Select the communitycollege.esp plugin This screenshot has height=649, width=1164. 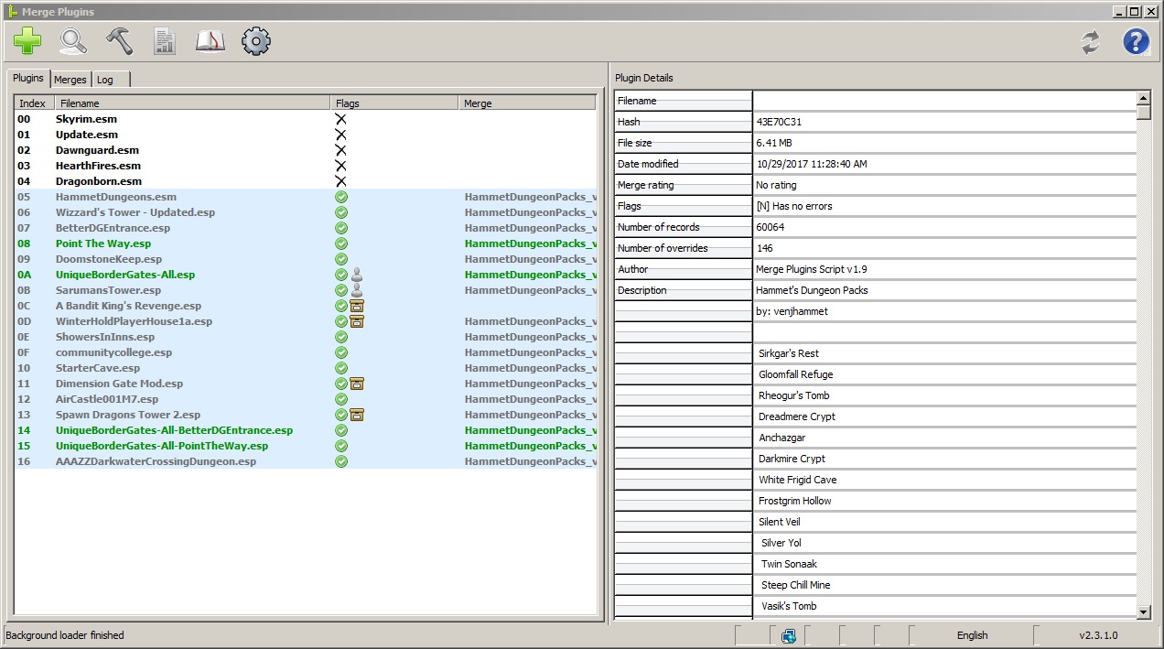click(x=306, y=352)
